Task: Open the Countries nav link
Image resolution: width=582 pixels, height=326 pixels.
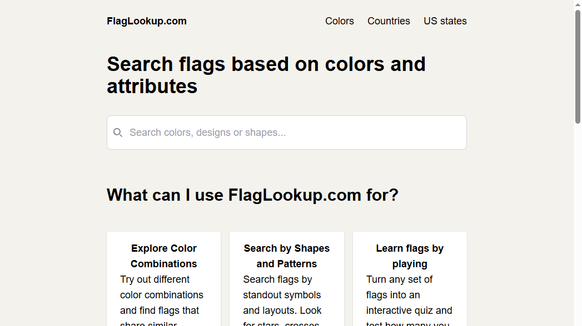Action: point(389,21)
